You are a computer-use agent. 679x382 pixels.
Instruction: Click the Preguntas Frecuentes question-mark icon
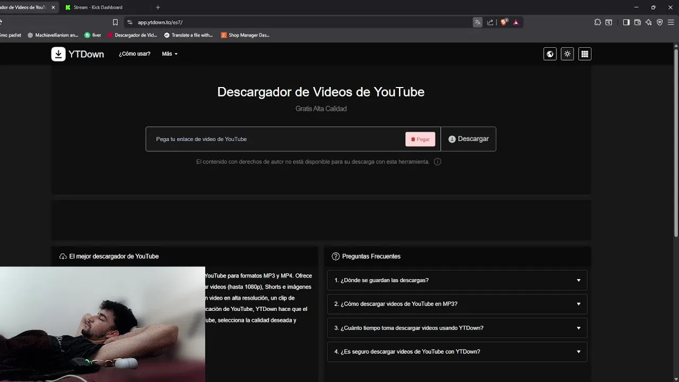coord(336,256)
